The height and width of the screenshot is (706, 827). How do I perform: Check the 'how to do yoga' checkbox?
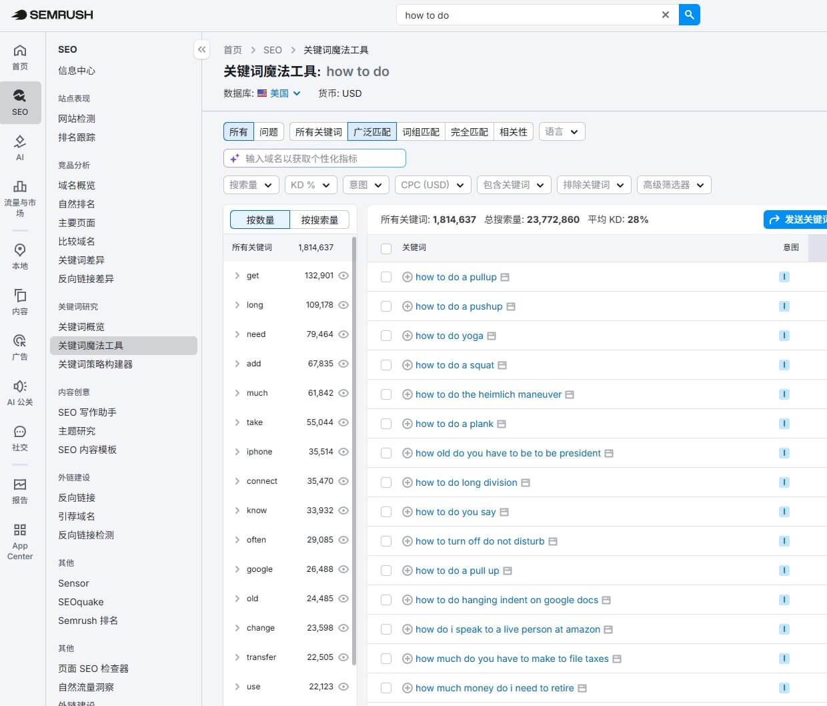coord(386,336)
